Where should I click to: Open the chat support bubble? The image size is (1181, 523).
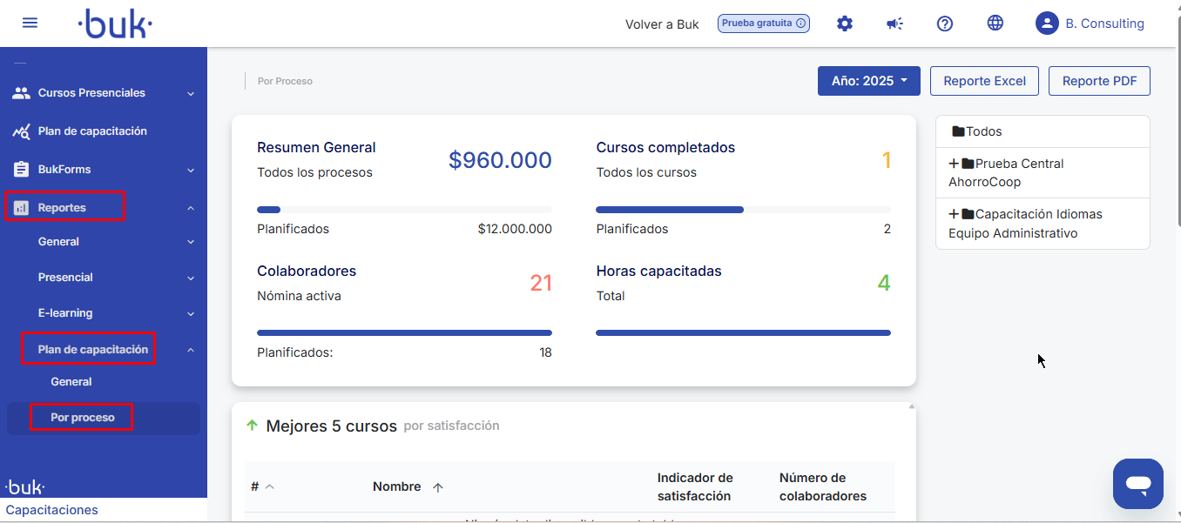[1137, 484]
